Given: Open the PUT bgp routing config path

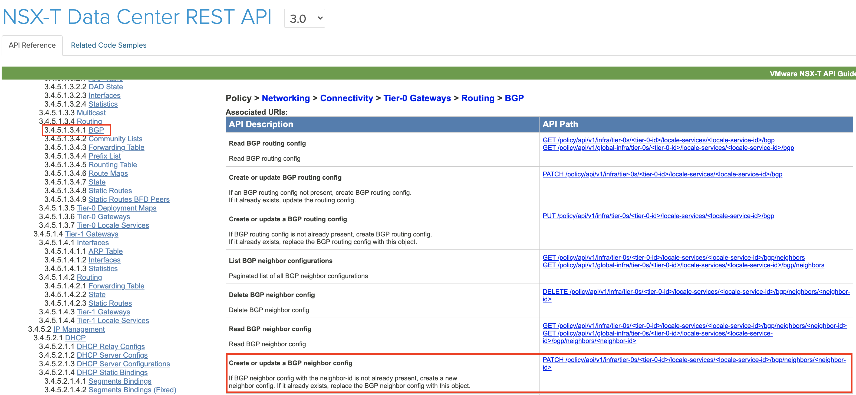Looking at the screenshot, I should pyautogui.click(x=658, y=216).
